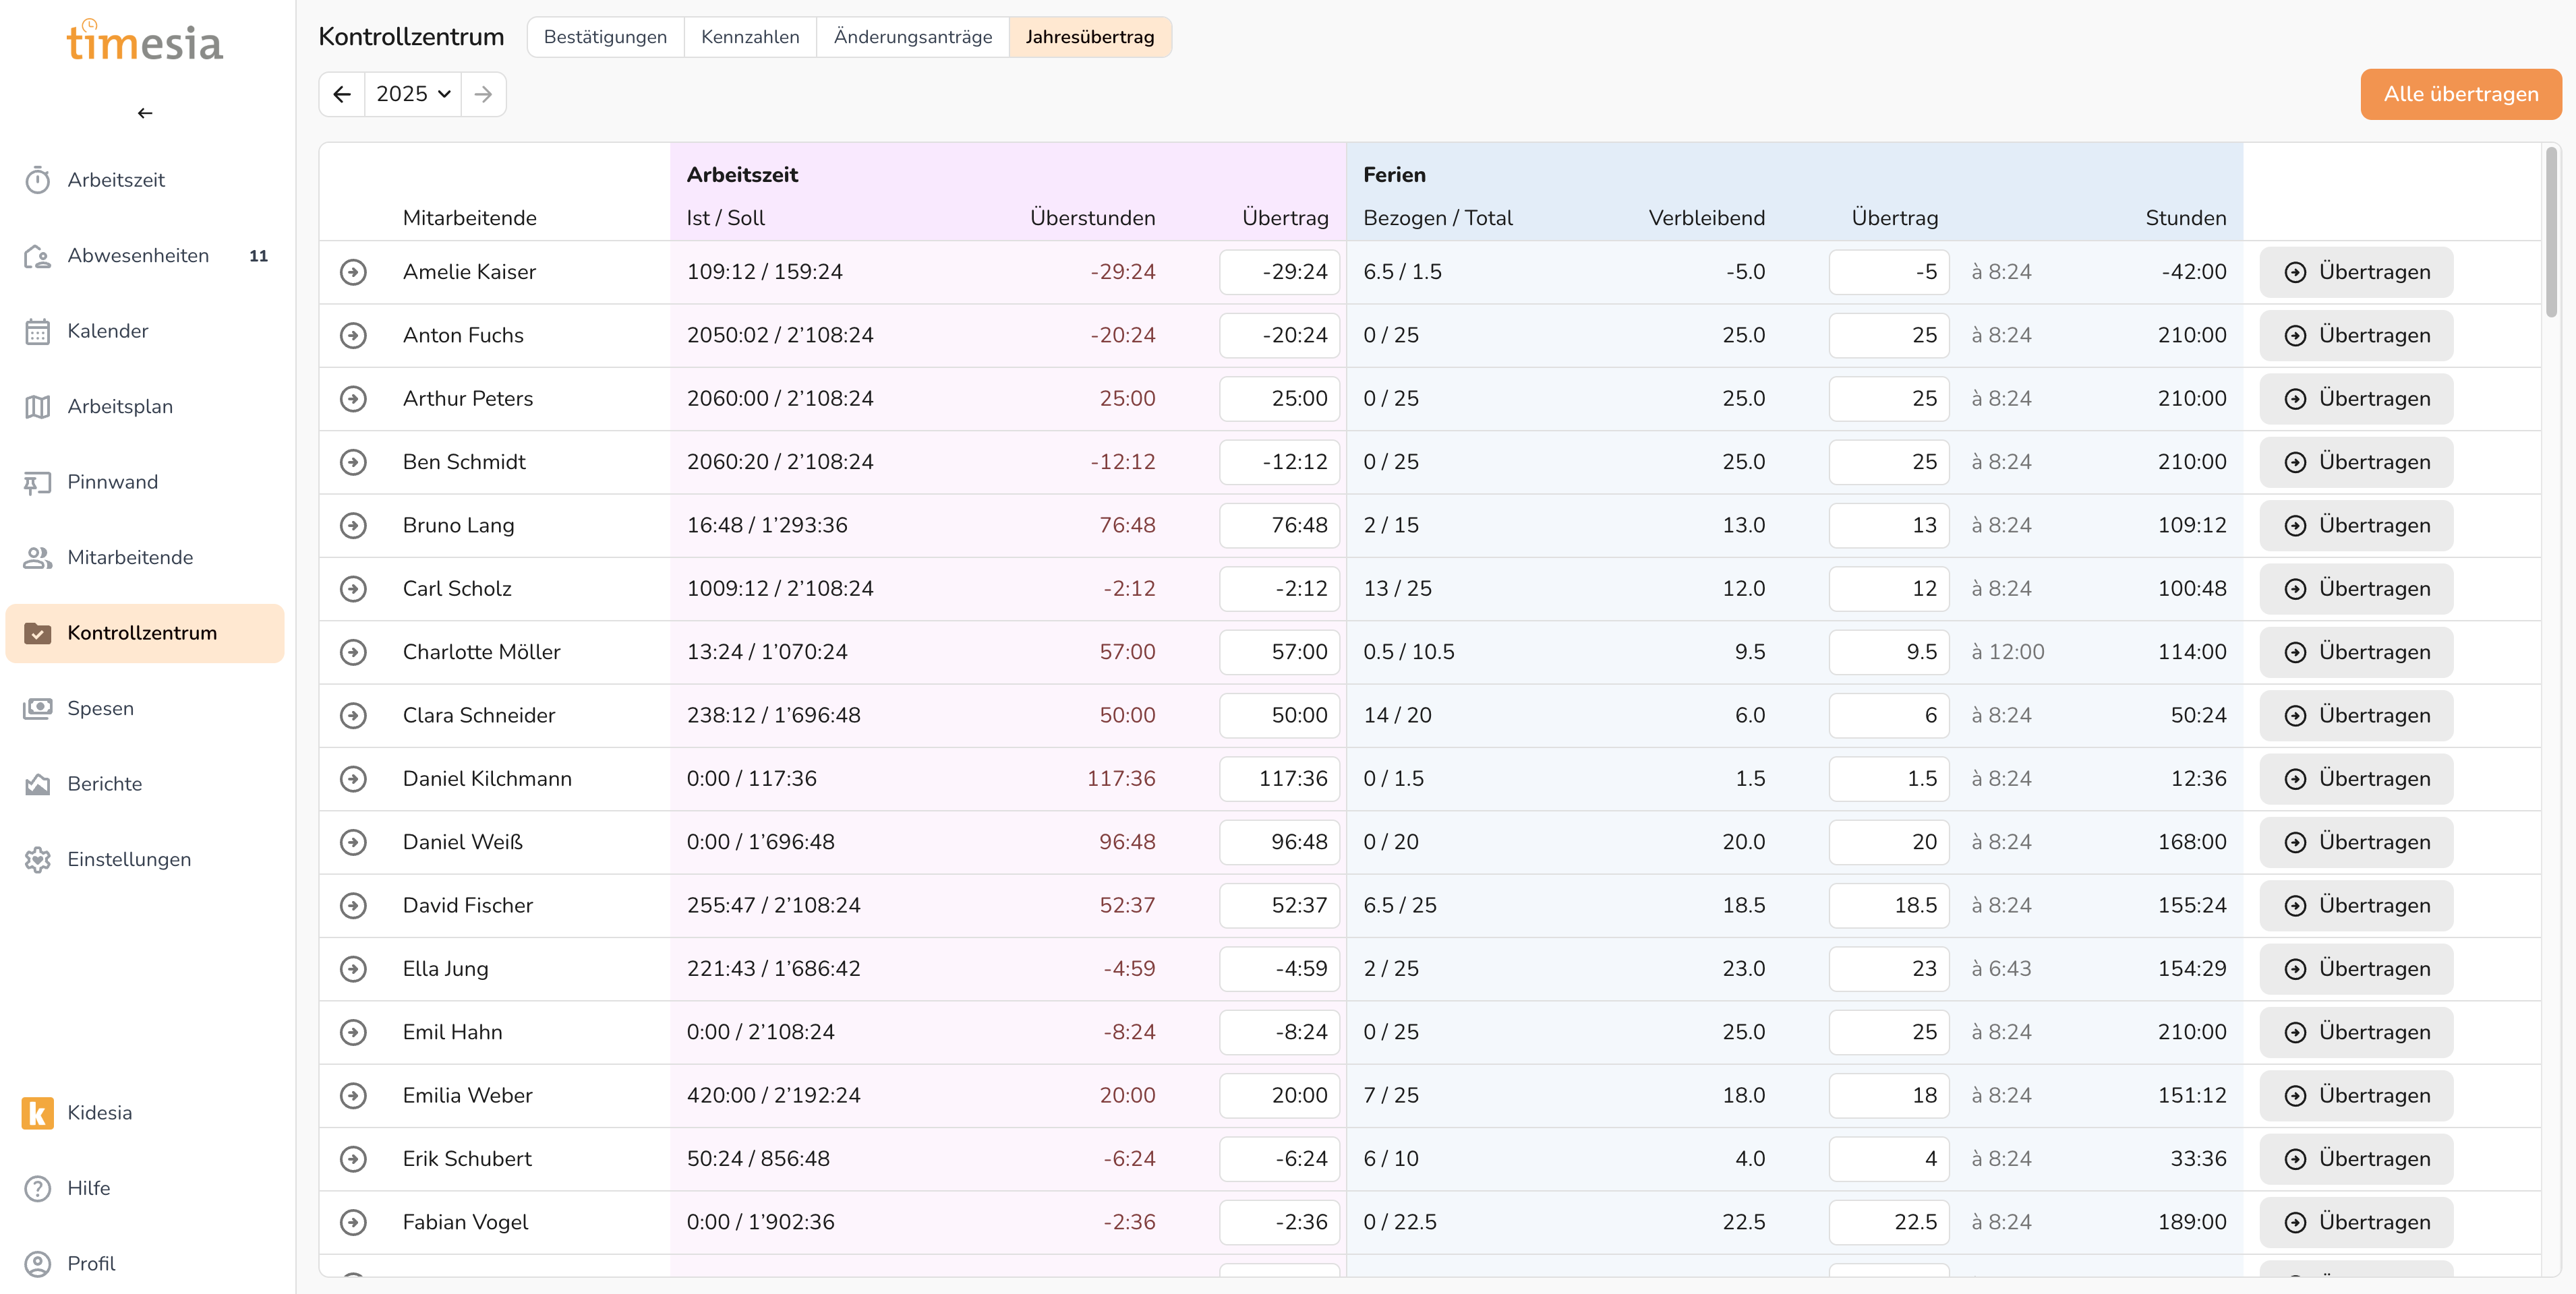Open Arbeitszeit stopwatch icon in sidebar
Image resolution: width=2576 pixels, height=1294 pixels.
[38, 181]
